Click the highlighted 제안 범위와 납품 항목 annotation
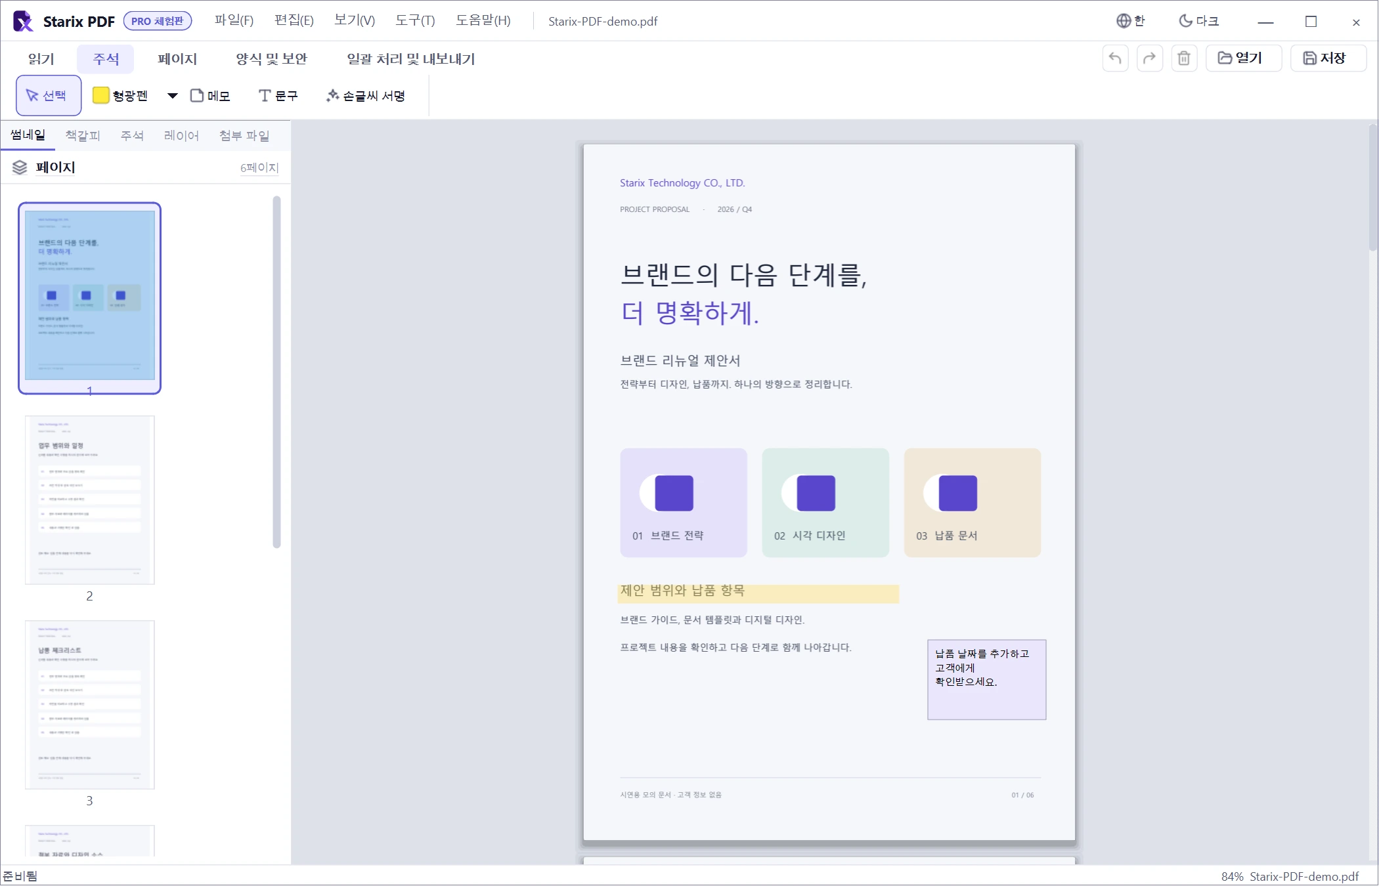 (x=758, y=593)
